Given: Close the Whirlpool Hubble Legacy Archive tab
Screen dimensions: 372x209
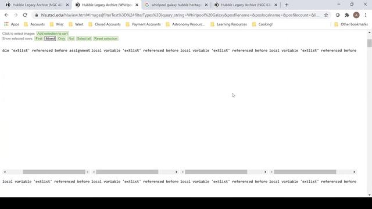Looking at the screenshot, I should pyautogui.click(x=137, y=5).
